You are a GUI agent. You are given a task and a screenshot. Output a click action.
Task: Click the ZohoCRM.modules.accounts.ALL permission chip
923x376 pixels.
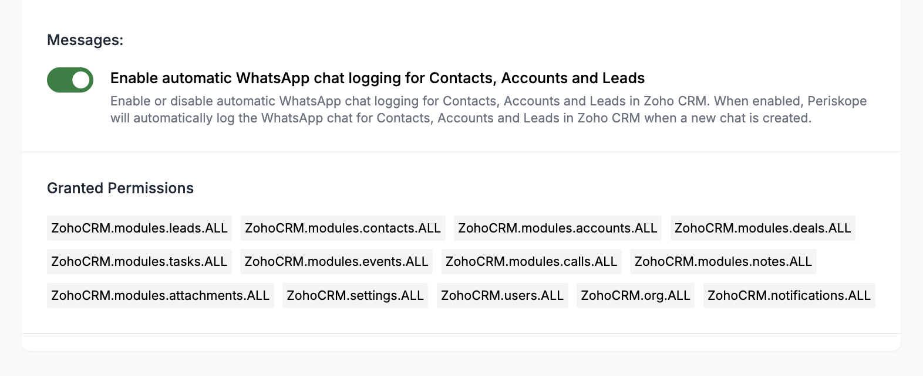(557, 228)
